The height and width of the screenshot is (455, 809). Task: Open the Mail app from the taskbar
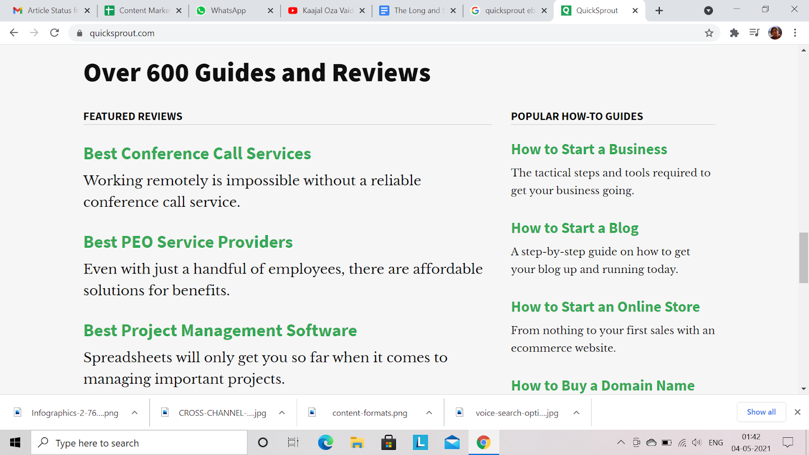[x=452, y=443]
